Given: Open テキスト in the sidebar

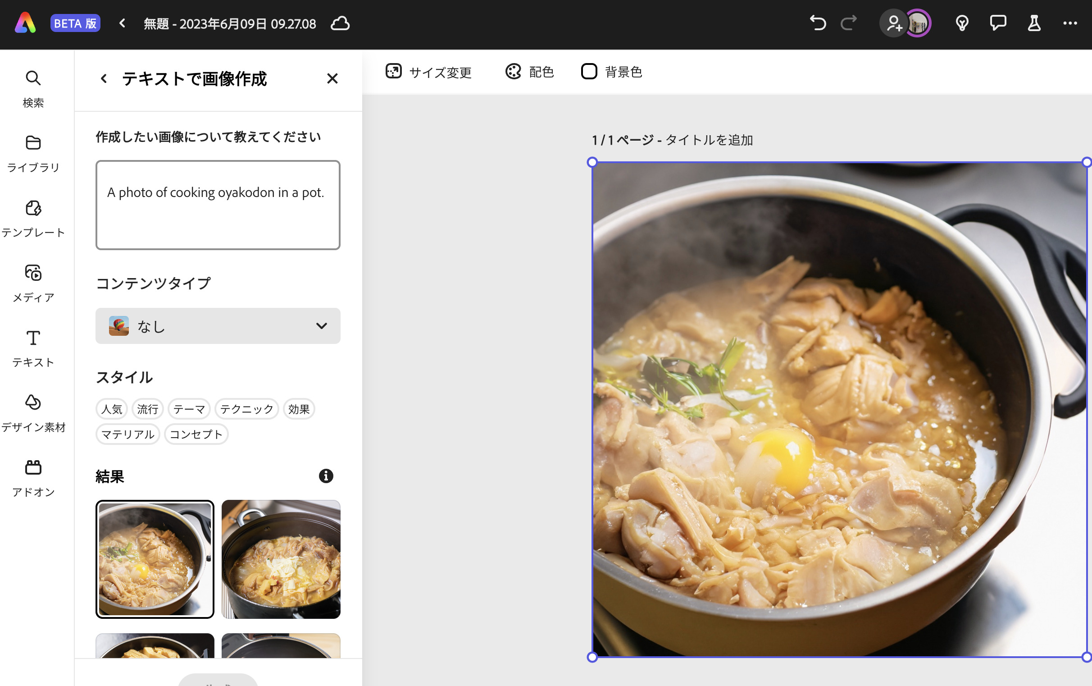Looking at the screenshot, I should pyautogui.click(x=33, y=349).
